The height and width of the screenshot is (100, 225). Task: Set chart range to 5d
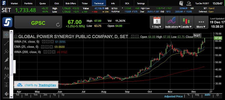point(26,95)
